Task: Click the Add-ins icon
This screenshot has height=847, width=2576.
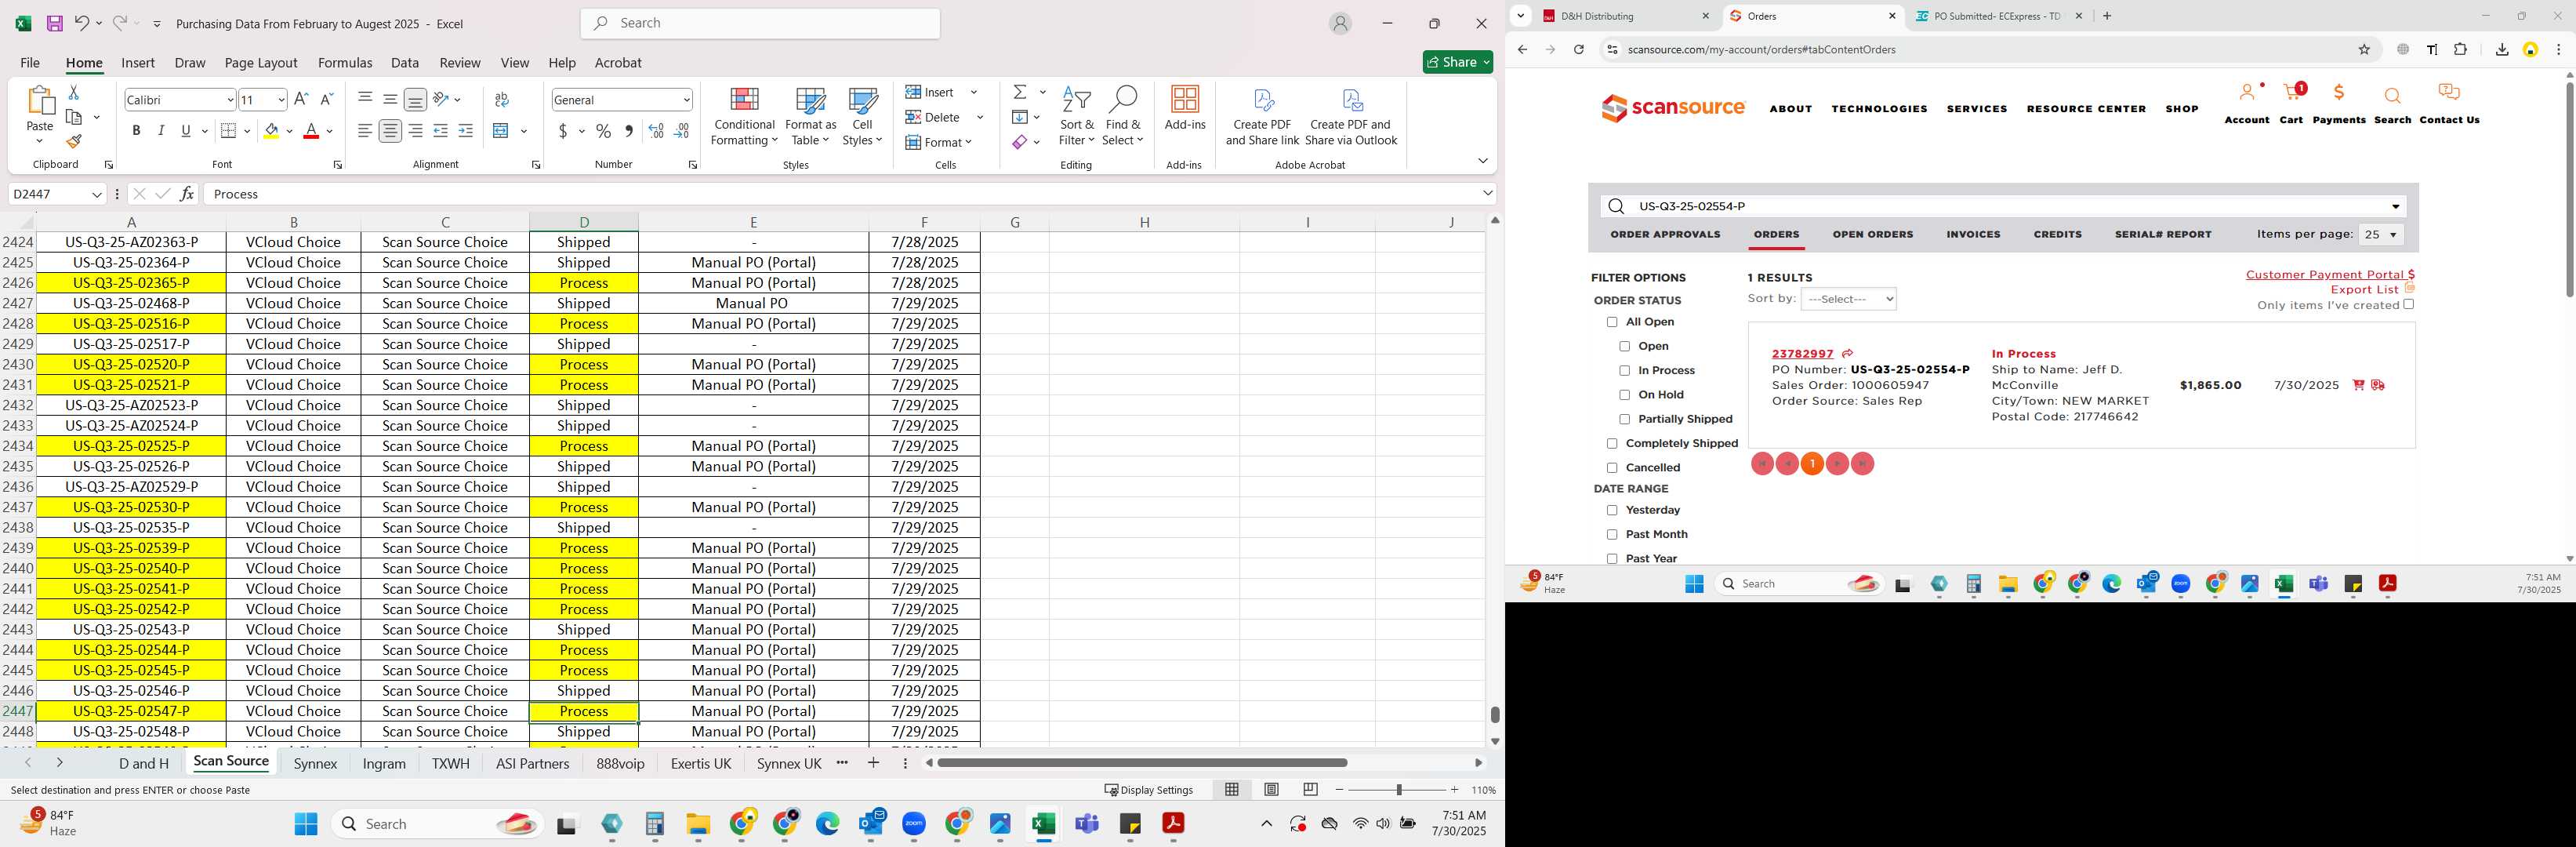Action: [x=1185, y=108]
